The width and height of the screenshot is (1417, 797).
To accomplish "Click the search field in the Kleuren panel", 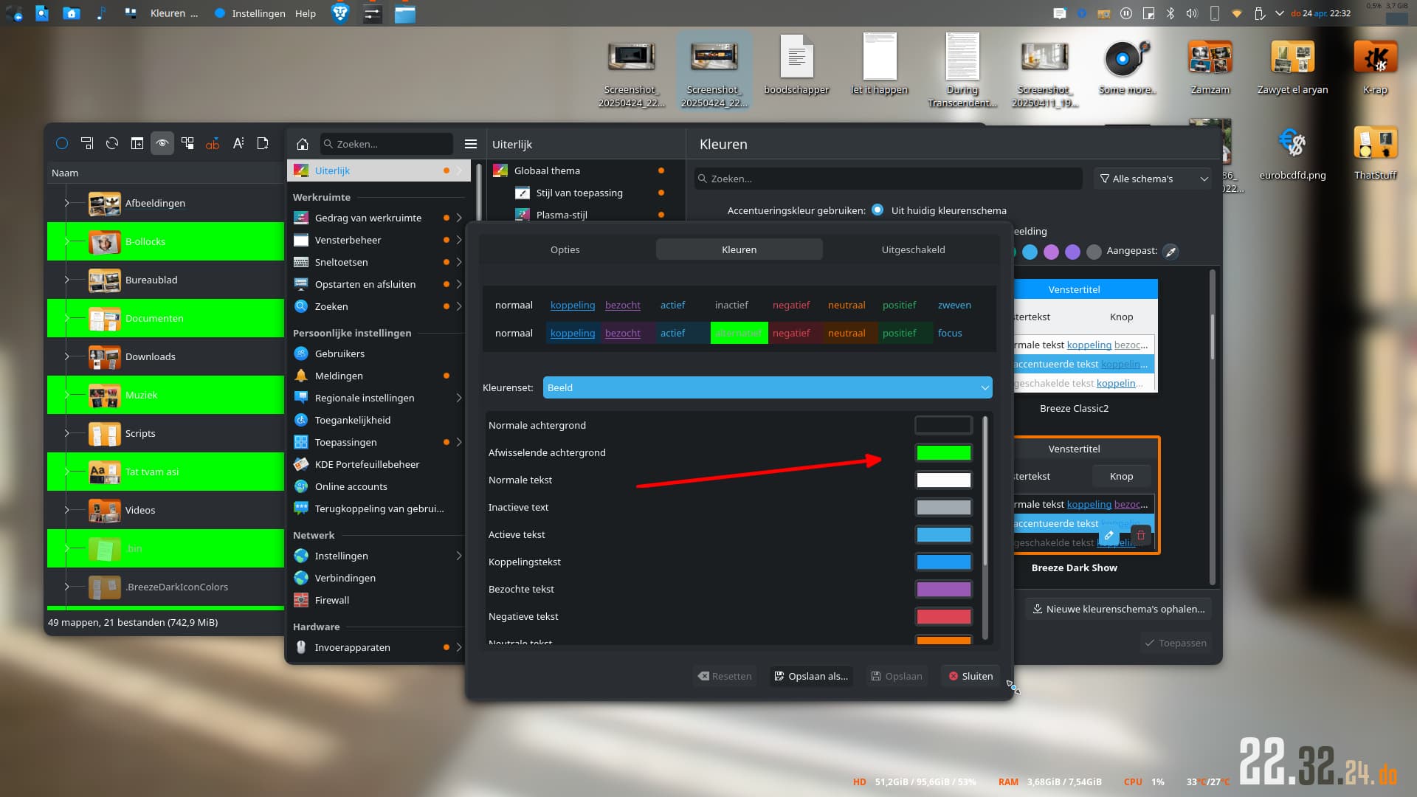I will click(888, 179).
